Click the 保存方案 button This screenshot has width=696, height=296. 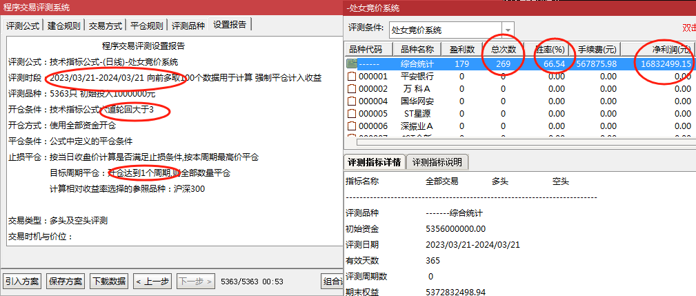tap(66, 281)
